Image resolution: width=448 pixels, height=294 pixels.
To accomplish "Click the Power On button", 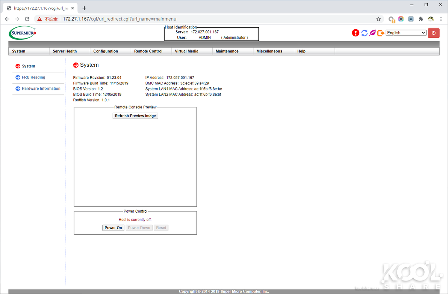I will (113, 228).
